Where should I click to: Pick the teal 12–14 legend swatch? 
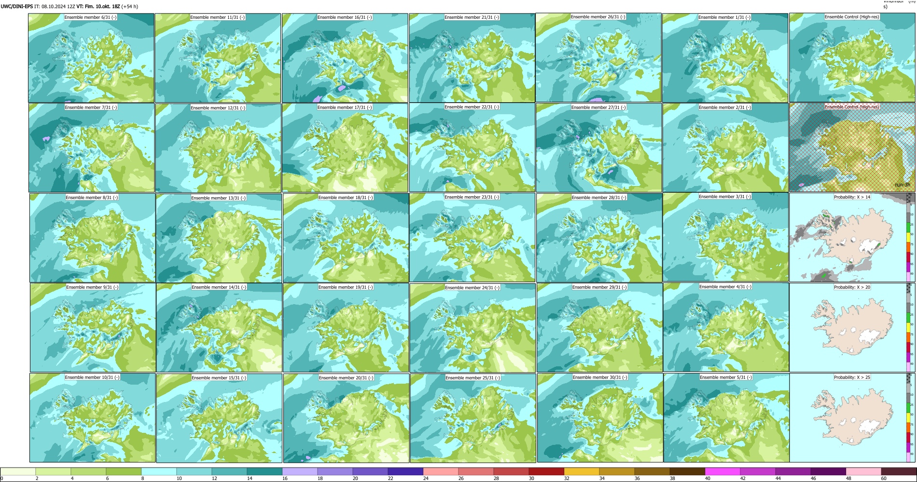coord(229,471)
